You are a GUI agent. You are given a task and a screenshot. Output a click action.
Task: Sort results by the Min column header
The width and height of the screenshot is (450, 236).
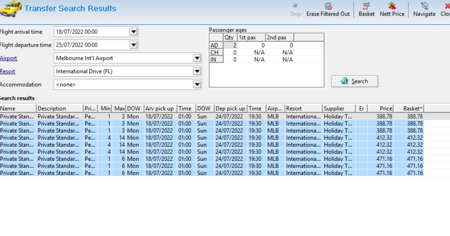[x=105, y=109]
